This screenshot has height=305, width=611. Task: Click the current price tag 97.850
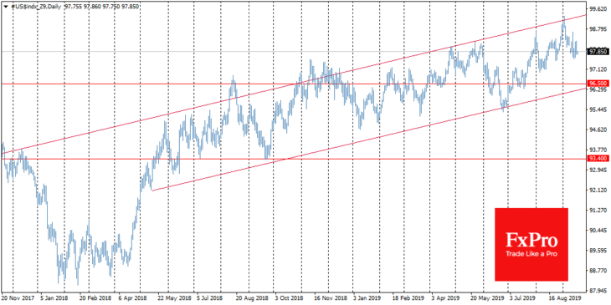[598, 51]
